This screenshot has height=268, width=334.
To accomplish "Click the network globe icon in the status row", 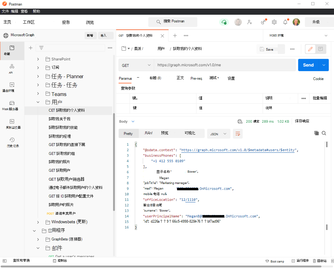I will point(240,121).
